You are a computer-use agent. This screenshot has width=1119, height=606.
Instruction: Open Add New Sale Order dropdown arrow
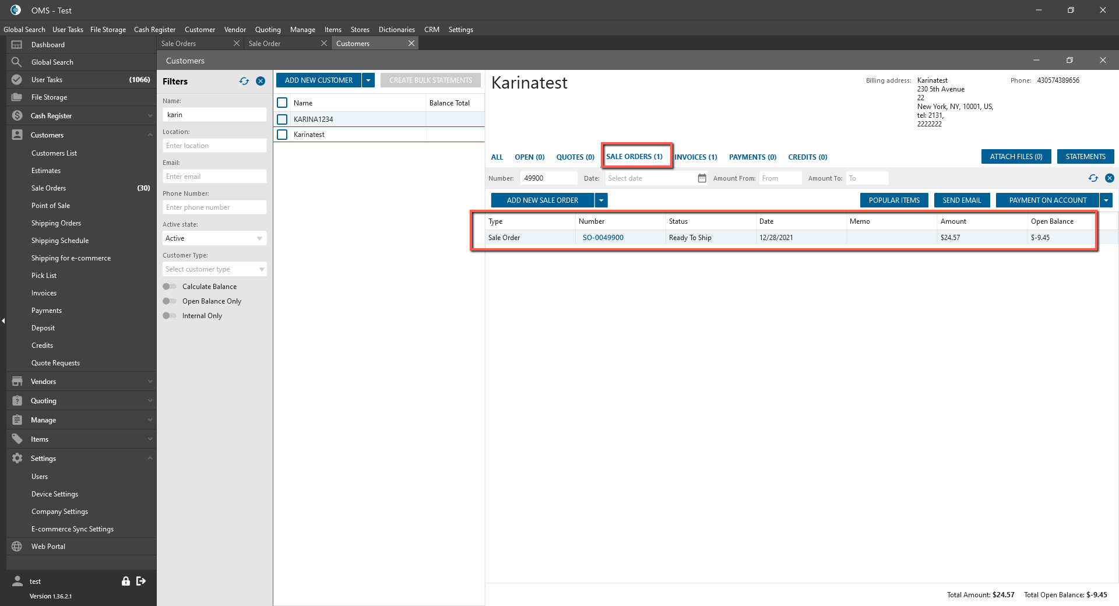(x=601, y=200)
